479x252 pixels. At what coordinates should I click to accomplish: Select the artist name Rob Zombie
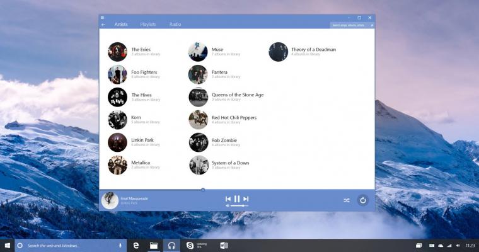[224, 140]
